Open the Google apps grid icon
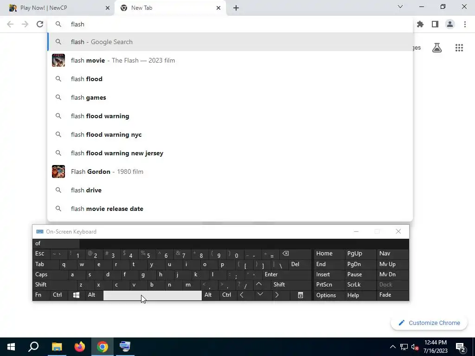The height and width of the screenshot is (356, 475). click(x=459, y=48)
